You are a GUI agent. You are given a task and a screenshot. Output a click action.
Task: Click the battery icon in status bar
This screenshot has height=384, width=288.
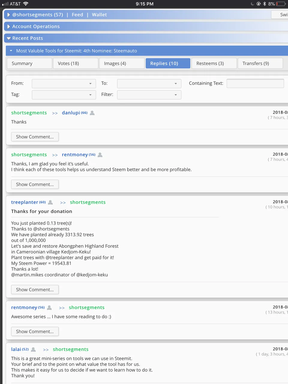tap(281, 4)
